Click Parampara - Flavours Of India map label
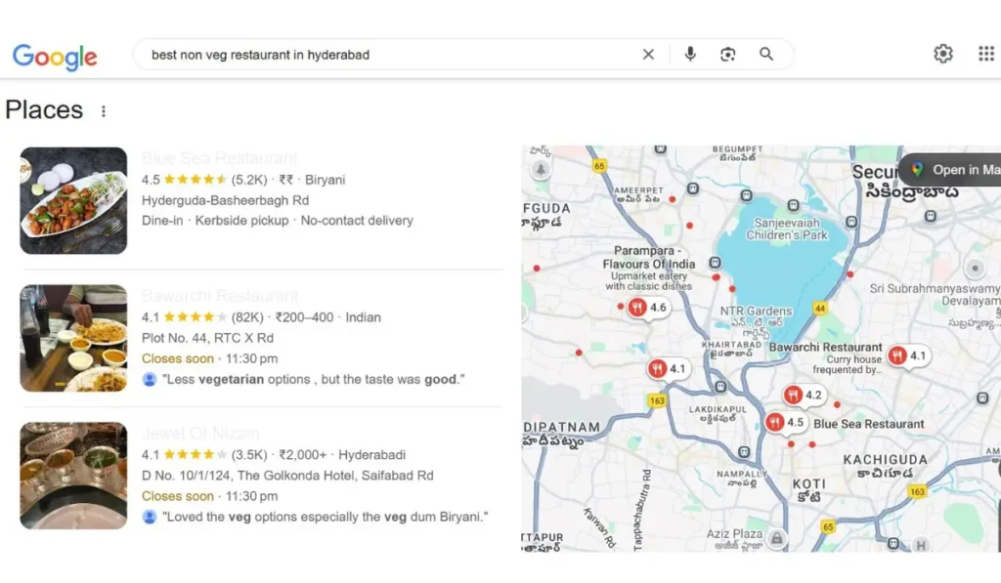This screenshot has width=1001, height=583. pyautogui.click(x=649, y=258)
